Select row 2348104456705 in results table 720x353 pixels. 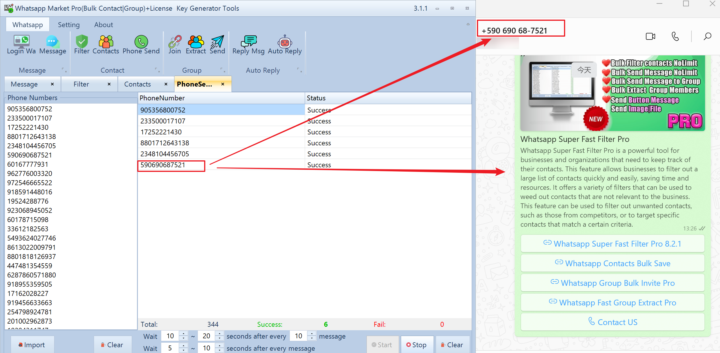(304, 154)
